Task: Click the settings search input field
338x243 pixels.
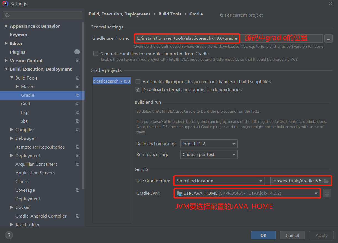Action: [43, 15]
